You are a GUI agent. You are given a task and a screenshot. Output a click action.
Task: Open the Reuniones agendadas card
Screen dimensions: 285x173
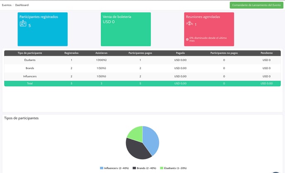pyautogui.click(x=209, y=29)
